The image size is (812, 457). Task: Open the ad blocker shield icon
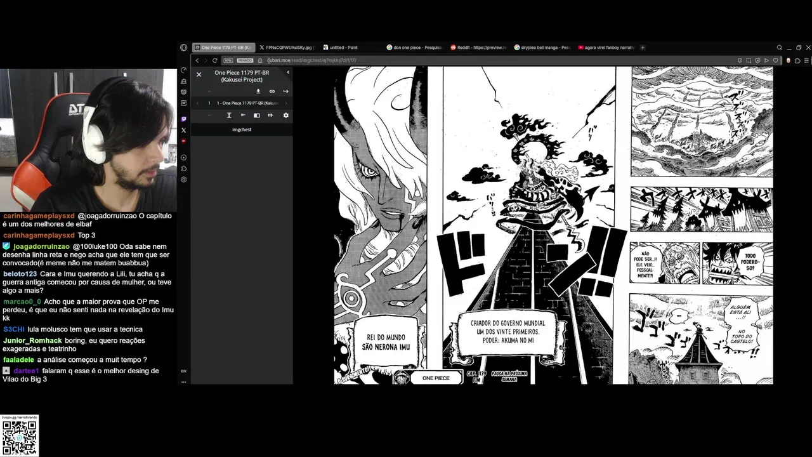[x=757, y=60]
